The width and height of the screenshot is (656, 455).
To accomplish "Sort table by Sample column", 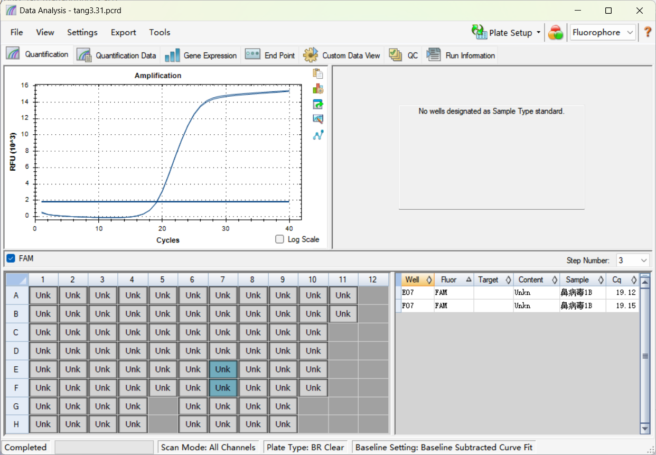I will click(583, 280).
